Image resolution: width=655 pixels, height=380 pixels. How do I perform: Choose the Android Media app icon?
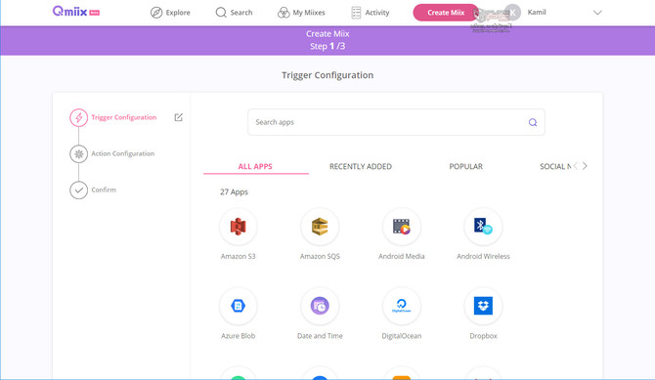pyautogui.click(x=402, y=227)
